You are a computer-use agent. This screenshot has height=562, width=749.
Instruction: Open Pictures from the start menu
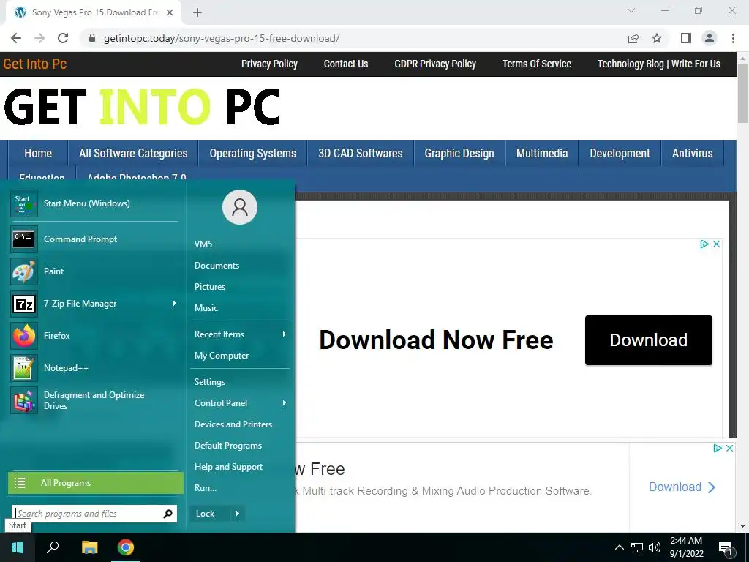point(210,287)
